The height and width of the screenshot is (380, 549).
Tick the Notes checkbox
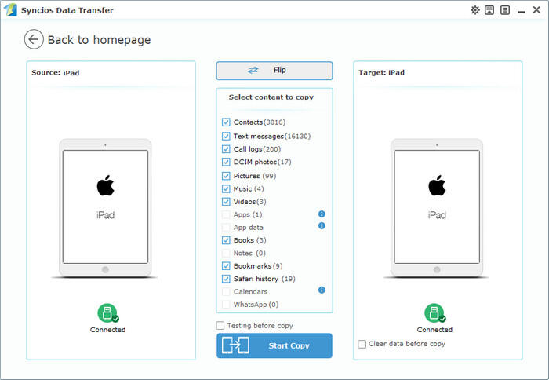coord(226,253)
